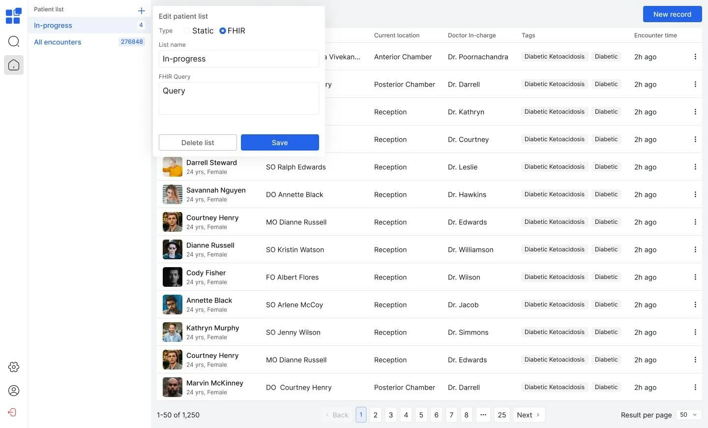The width and height of the screenshot is (708, 428).
Task: Save the edited patient list
Action: coord(279,142)
